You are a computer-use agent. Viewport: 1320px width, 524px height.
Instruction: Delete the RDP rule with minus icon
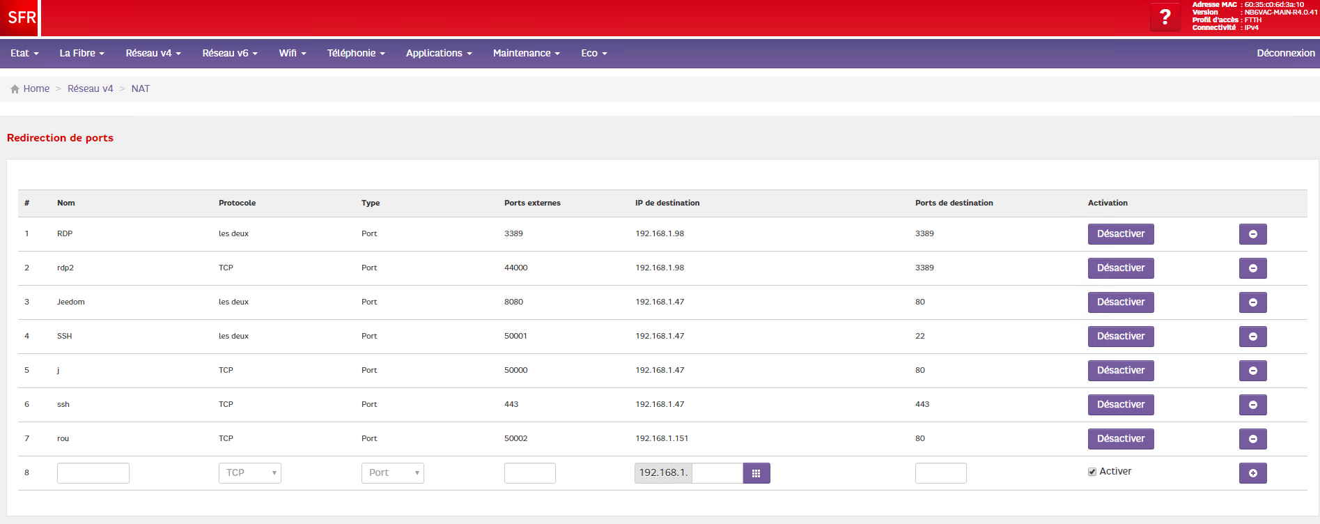1252,234
